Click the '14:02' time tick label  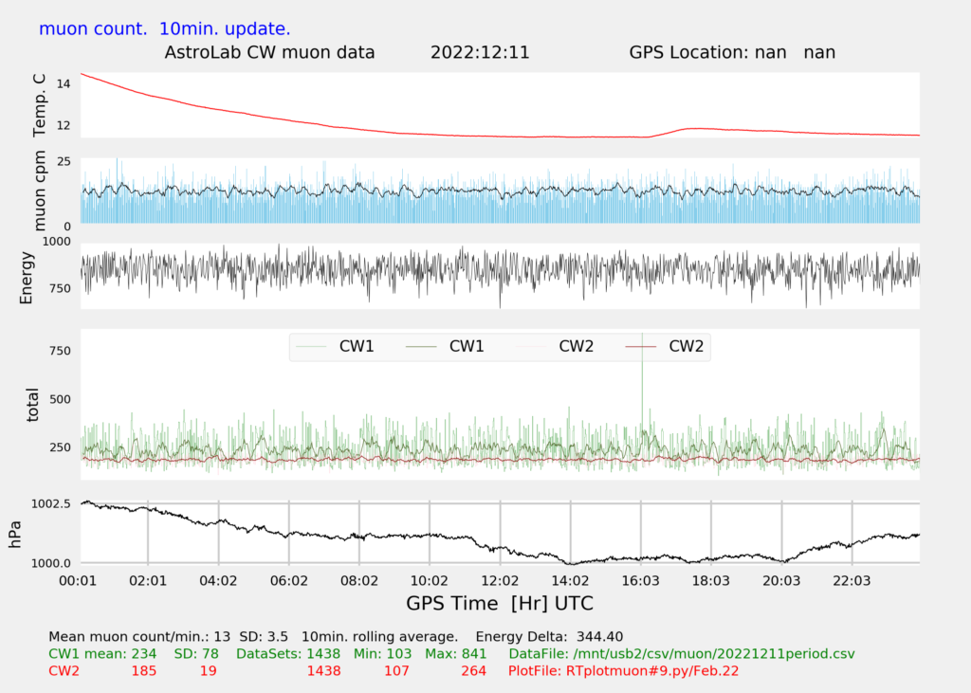(570, 581)
